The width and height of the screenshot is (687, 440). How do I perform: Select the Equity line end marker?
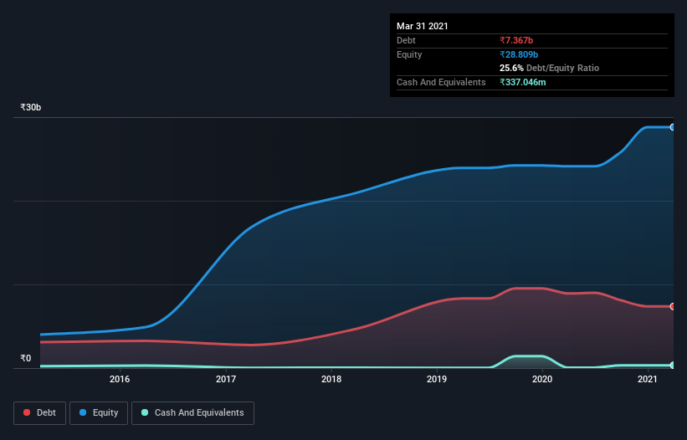[x=673, y=127]
